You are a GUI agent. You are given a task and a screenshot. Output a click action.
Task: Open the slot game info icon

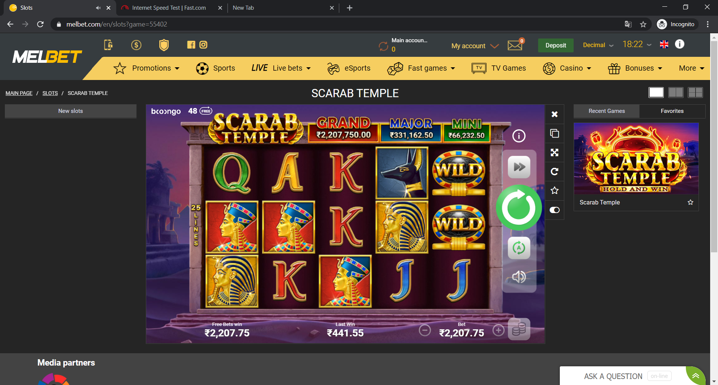pos(519,136)
